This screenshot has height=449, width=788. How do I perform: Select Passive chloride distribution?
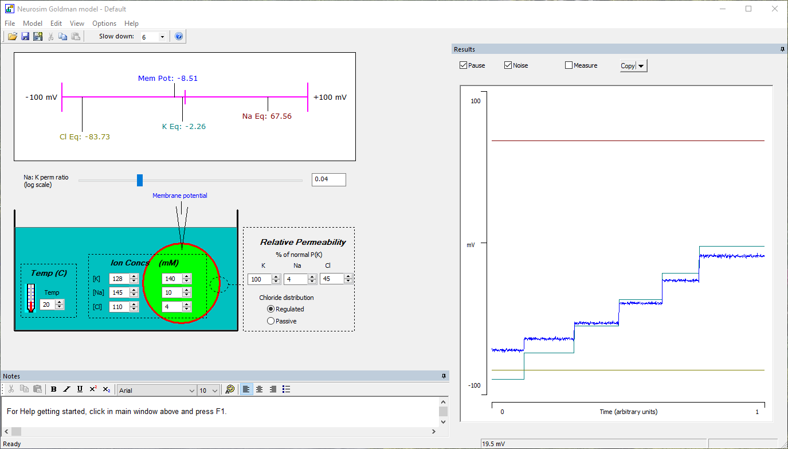coord(271,321)
